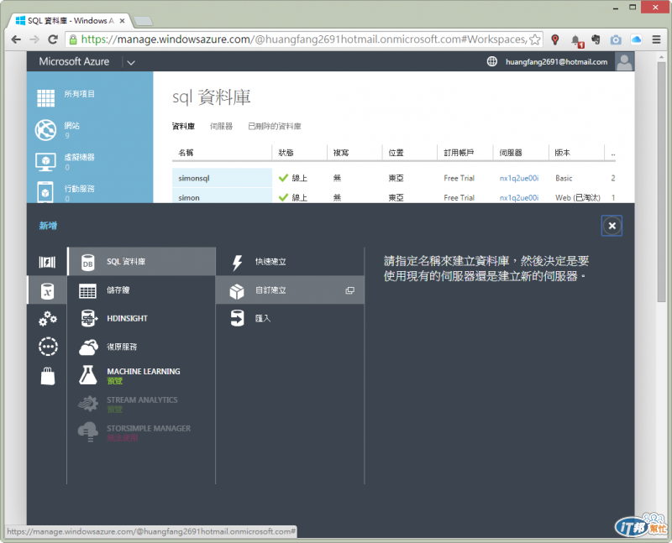The image size is (672, 543).
Task: Select 儲存體 storage option
Action: coord(142,290)
